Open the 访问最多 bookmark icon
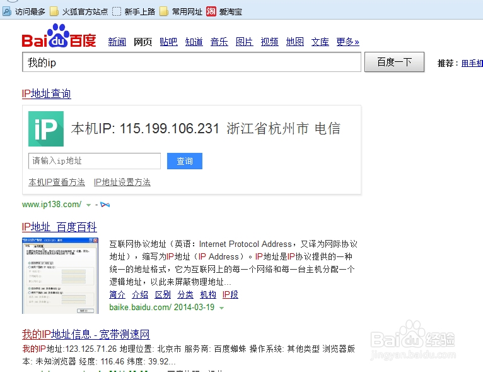 [x=7, y=12]
